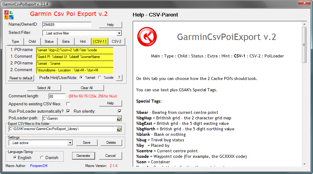Screen dimensions: 313x174
Task: Click the Clear All button
Action: point(87,88)
